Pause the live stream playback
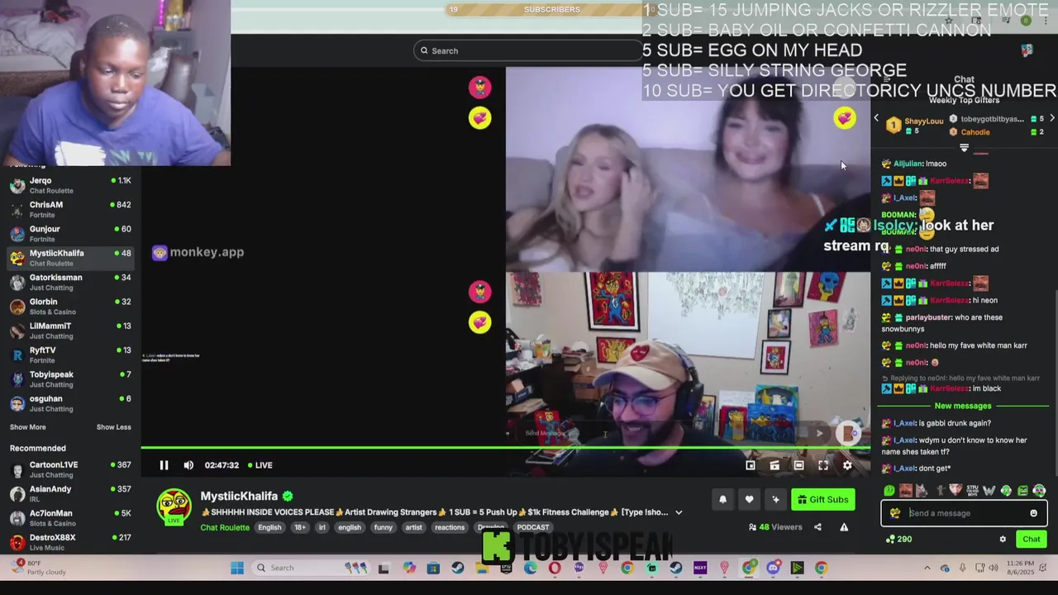1058x595 pixels. [164, 465]
